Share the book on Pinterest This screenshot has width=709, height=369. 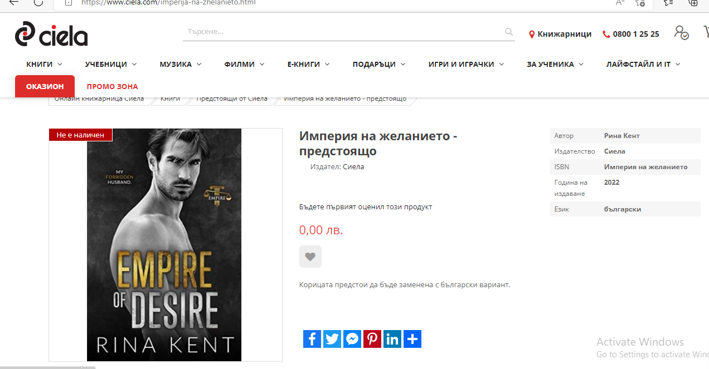(x=372, y=339)
